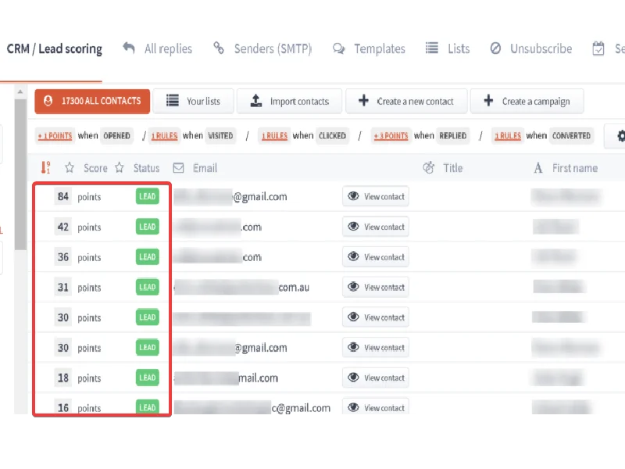The width and height of the screenshot is (625, 469).
Task: Click the email ending in com.au
Action: point(241,287)
